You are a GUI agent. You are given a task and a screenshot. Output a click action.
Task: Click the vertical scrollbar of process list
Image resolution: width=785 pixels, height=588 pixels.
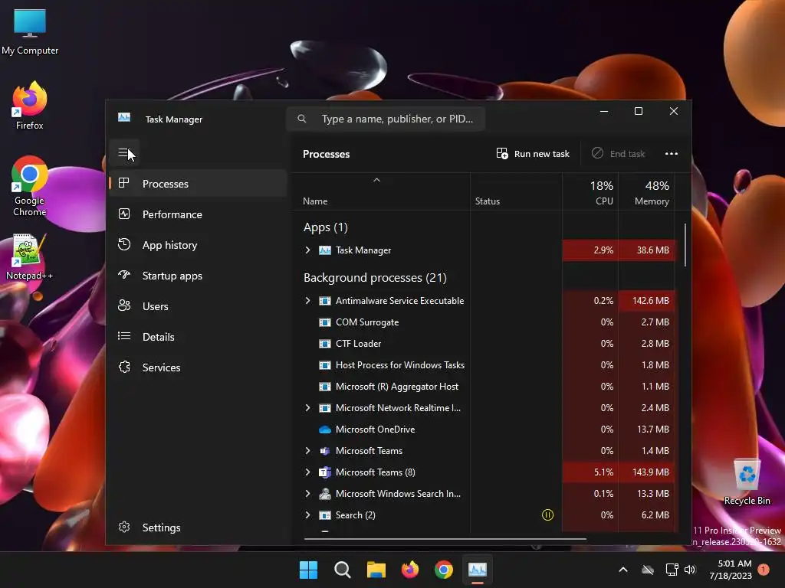coord(685,245)
